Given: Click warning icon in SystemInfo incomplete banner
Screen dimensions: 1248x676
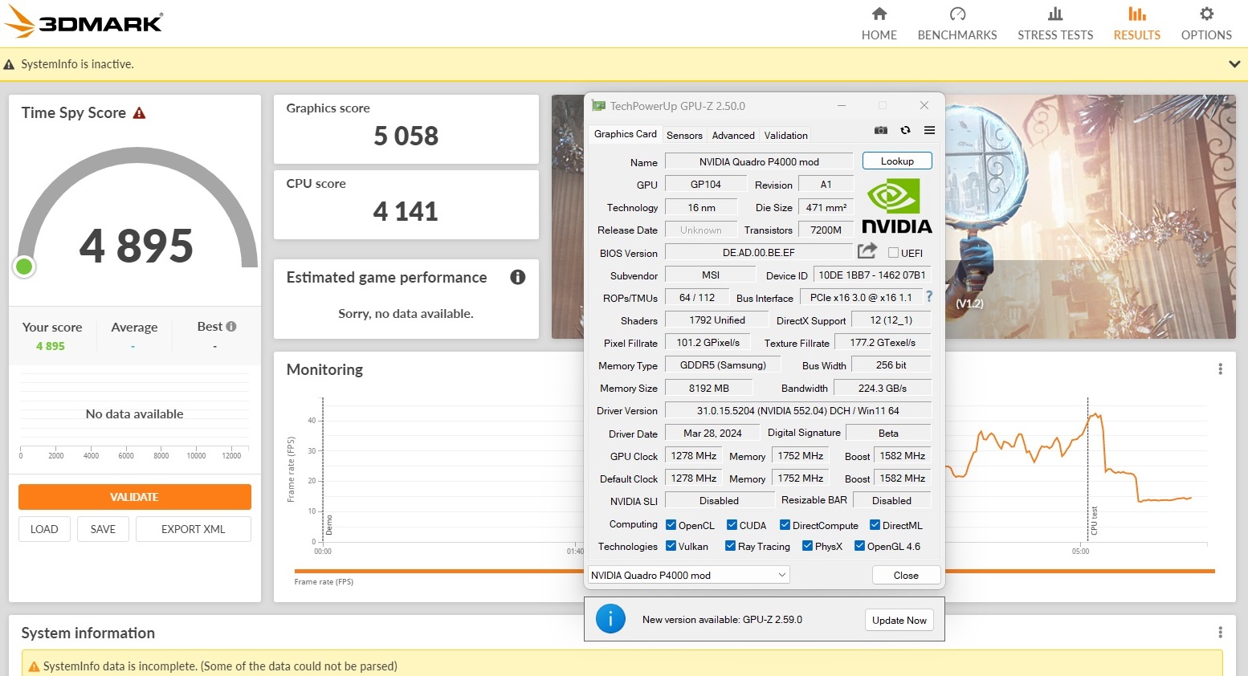Looking at the screenshot, I should pos(34,666).
